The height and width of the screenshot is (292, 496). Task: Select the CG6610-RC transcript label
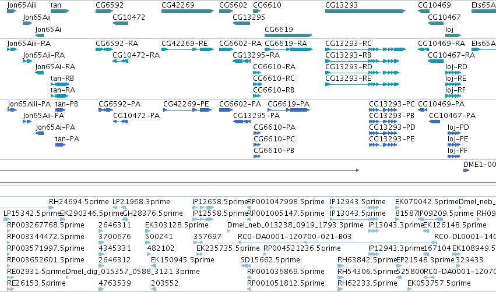(273, 79)
